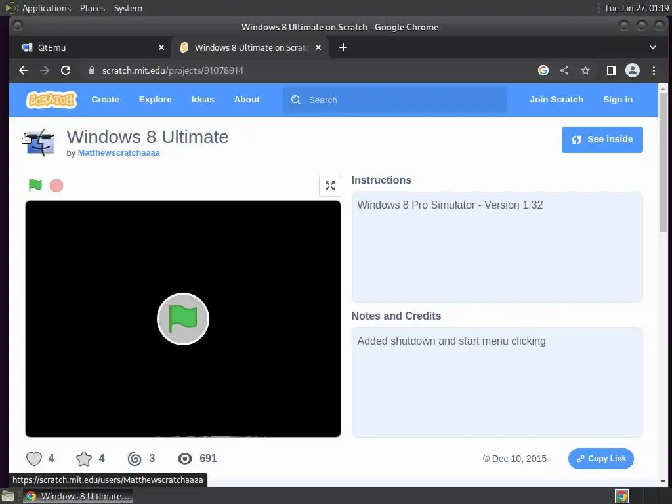Open the project author's avatar thumbnail
This screenshot has width=672, height=504.
point(40,142)
